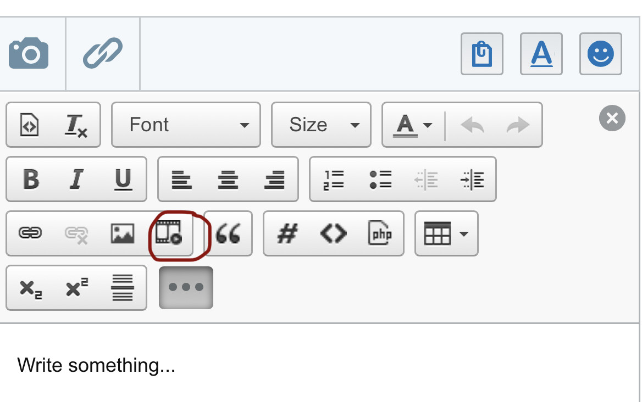Click the remove formatting icon
This screenshot has width=642, height=402.
click(76, 125)
